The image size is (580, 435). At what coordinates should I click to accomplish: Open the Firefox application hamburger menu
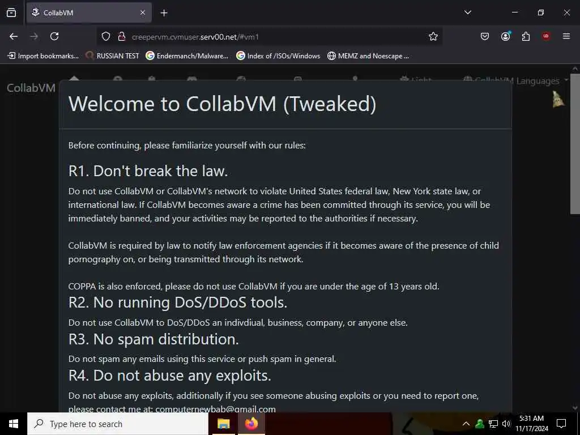tap(566, 36)
